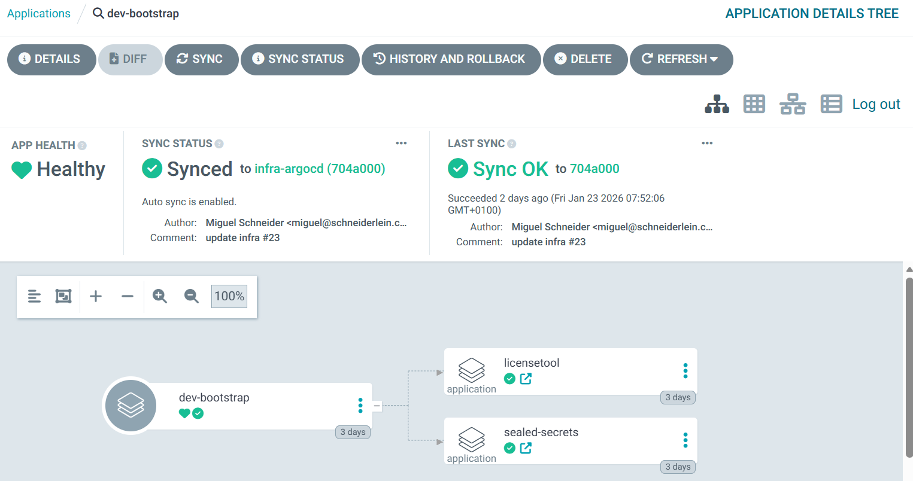This screenshot has height=481, width=913.
Task: Open the SYNC STATUS panel ellipsis menu
Action: click(x=401, y=143)
